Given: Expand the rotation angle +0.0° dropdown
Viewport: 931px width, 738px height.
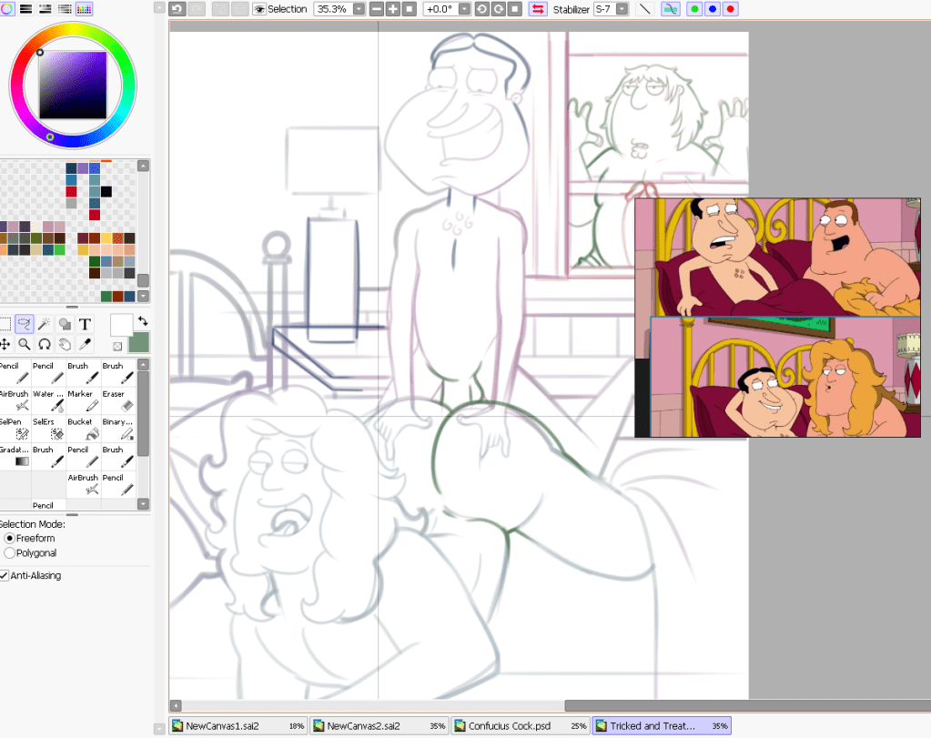Looking at the screenshot, I should (x=465, y=8).
